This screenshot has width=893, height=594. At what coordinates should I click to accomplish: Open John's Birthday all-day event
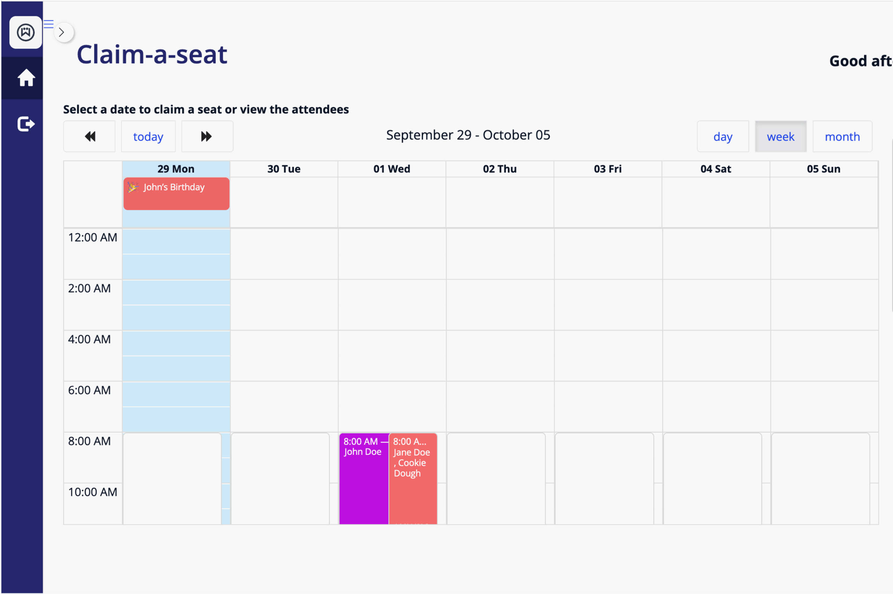click(176, 193)
